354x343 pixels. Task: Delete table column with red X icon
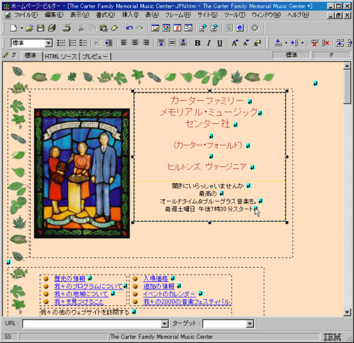325,42
